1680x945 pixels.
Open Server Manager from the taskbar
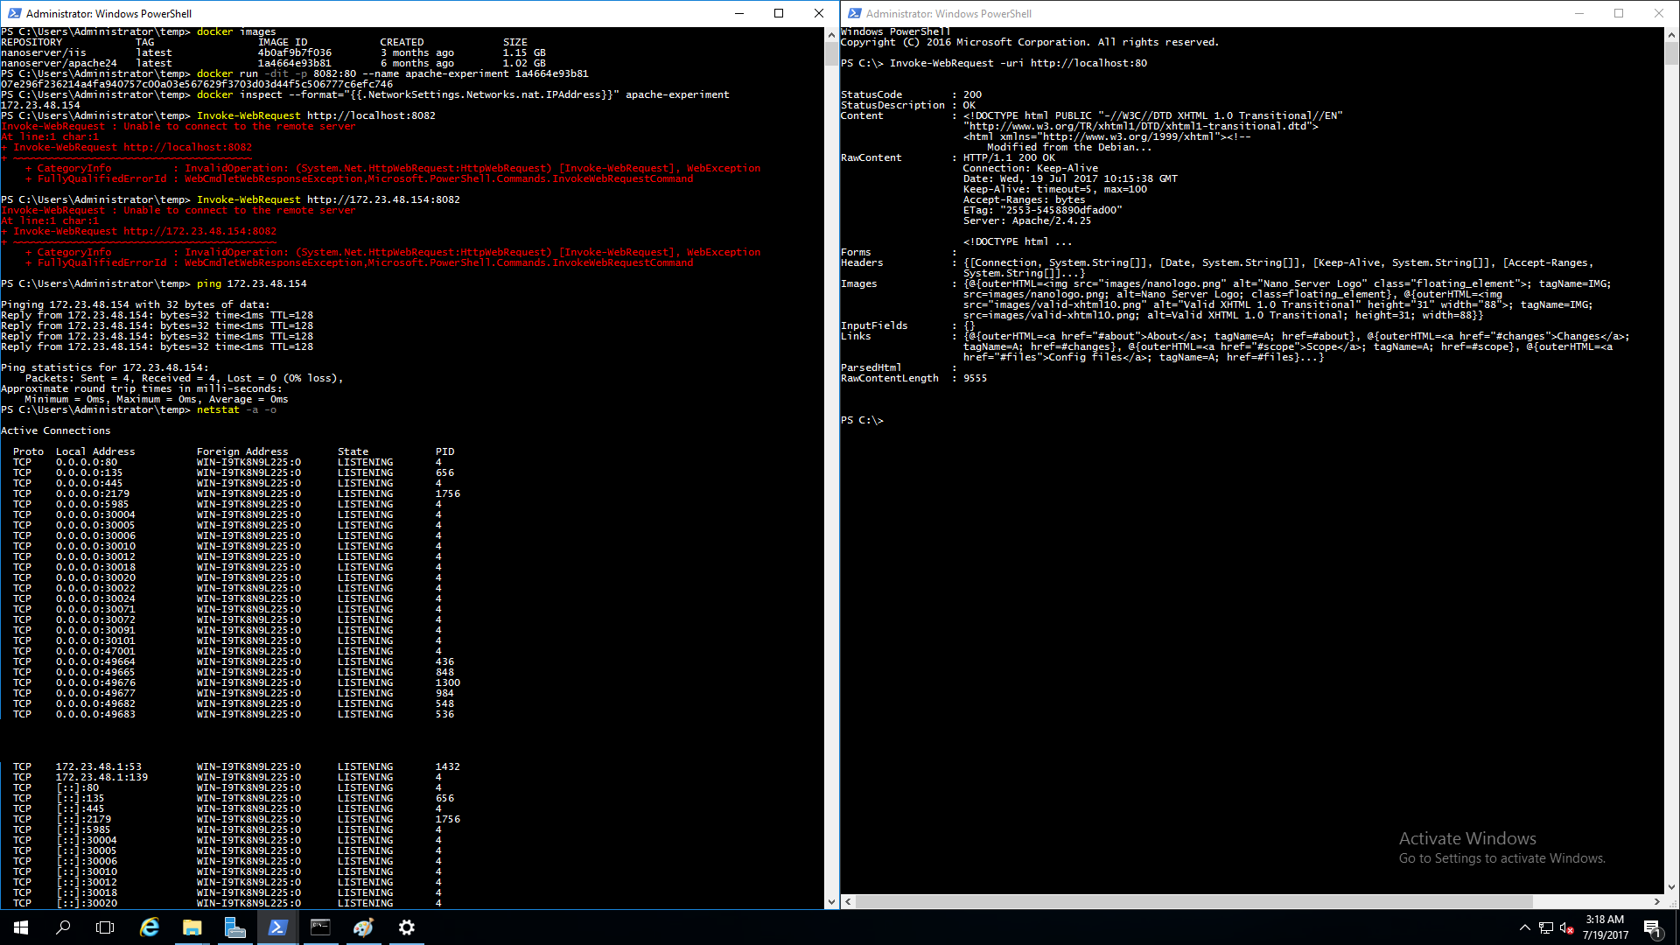234,927
